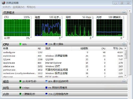Screen dimensions: 133x99
Task: Minimize the Resource Monitor window
Action: coord(115,3)
